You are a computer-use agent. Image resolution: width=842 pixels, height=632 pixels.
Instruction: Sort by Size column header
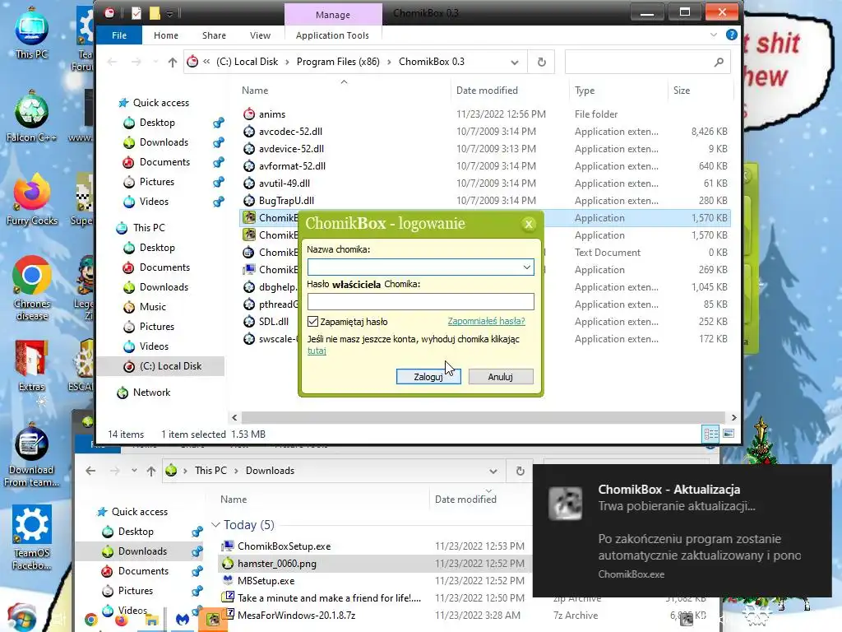[x=682, y=91]
